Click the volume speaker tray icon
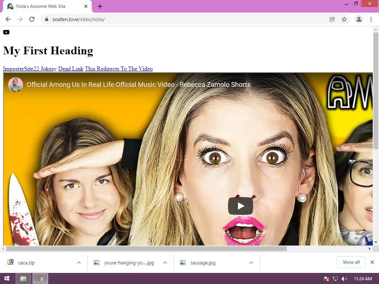 [x=344, y=279]
